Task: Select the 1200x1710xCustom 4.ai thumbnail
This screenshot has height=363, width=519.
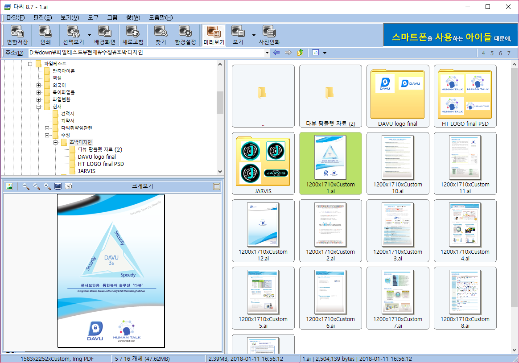Action: pyautogui.click(x=465, y=231)
